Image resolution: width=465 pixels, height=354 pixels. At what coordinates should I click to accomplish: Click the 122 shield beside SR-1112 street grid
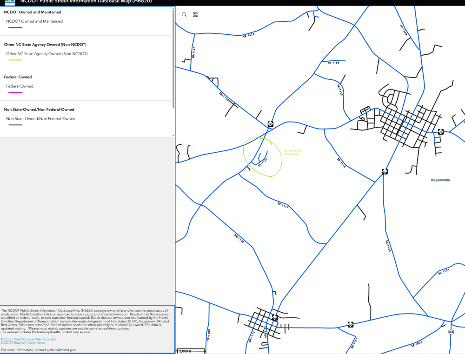click(x=275, y=318)
